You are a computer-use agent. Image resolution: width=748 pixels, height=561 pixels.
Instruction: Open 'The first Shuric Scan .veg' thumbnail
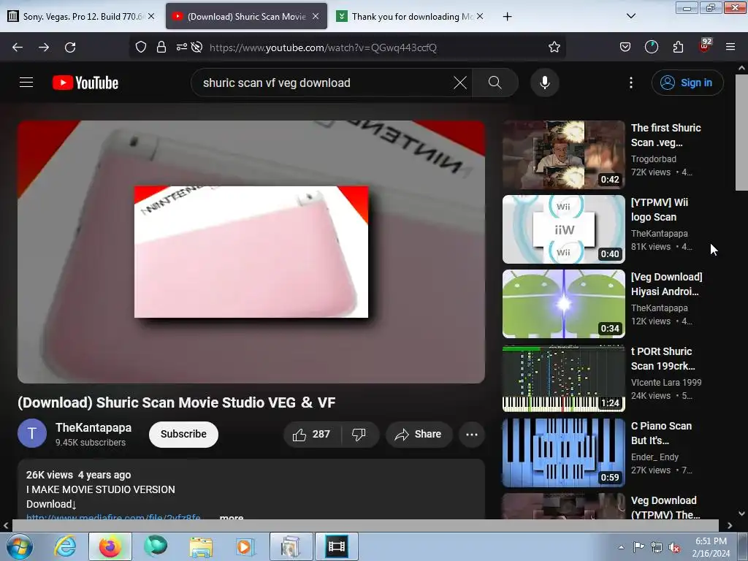[563, 155]
